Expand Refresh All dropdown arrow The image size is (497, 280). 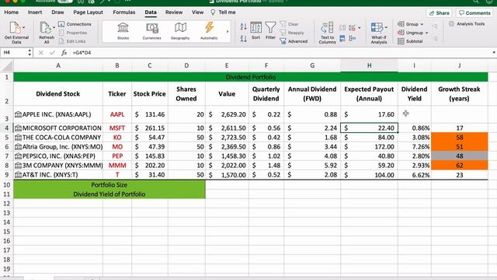click(54, 28)
